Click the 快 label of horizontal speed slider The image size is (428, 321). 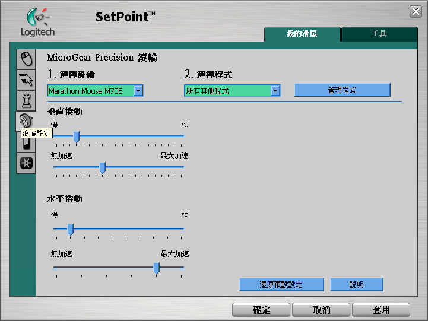point(186,215)
